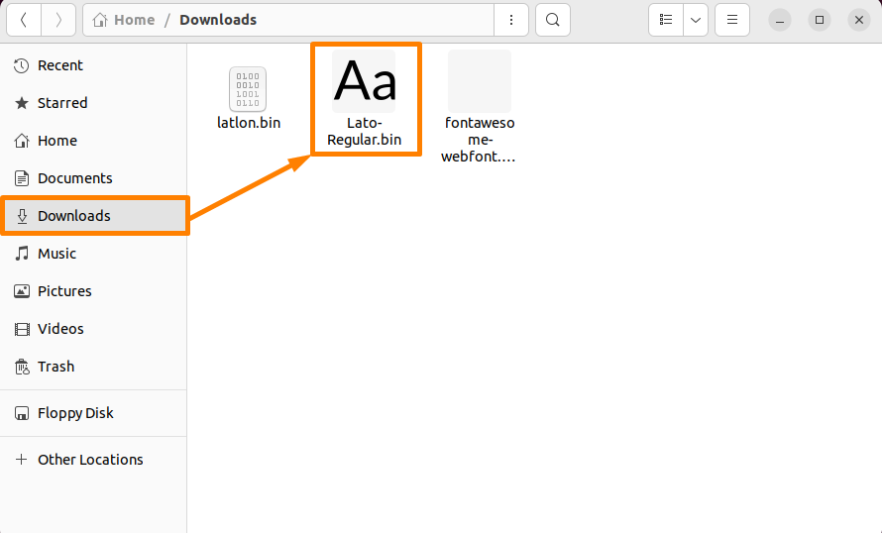The width and height of the screenshot is (882, 533).
Task: Click Home in the path breadcrumb
Action: pyautogui.click(x=134, y=20)
